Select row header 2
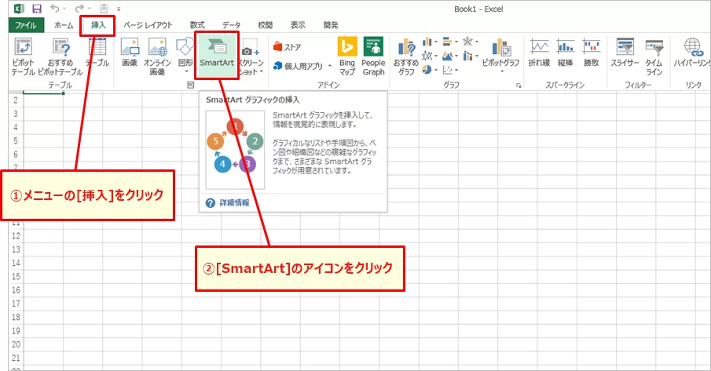The image size is (711, 371). coord(16,100)
